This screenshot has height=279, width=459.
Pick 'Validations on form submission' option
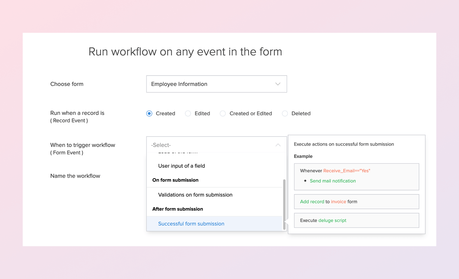[x=195, y=195]
